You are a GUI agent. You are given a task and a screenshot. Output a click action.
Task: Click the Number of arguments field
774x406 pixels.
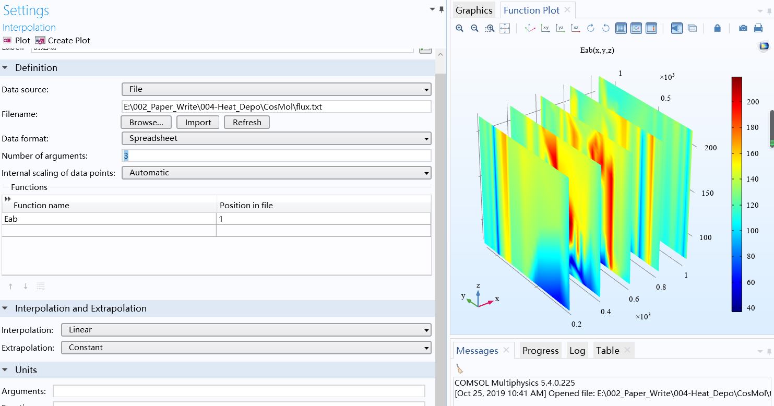point(277,156)
